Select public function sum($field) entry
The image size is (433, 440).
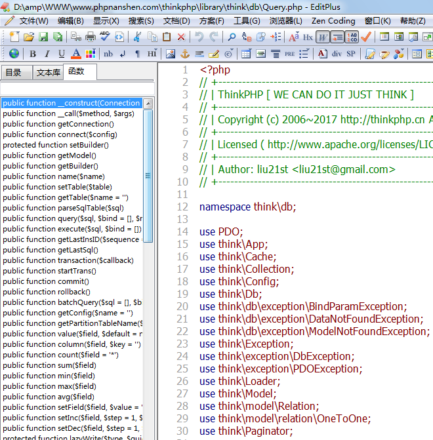(x=72, y=365)
